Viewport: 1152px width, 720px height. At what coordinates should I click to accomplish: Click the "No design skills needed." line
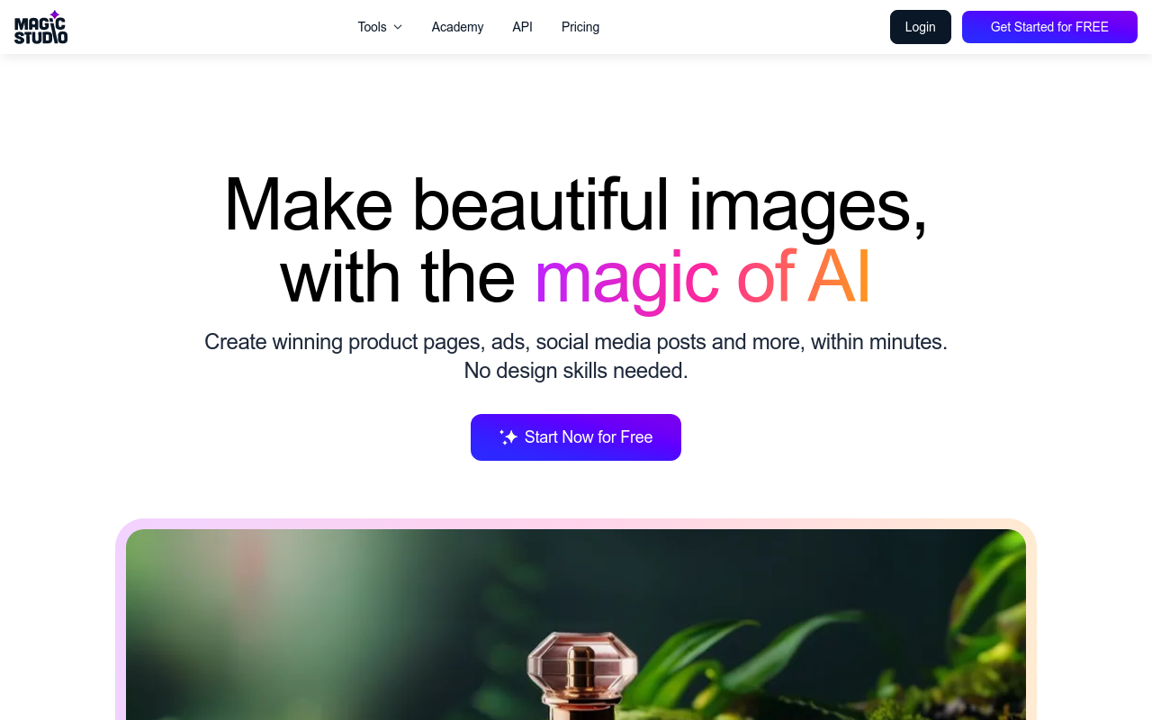(x=576, y=371)
